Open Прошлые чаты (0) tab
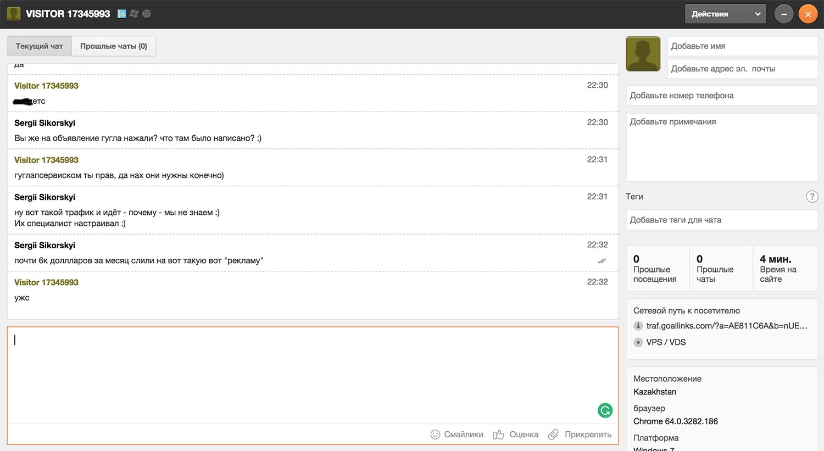Viewport: 824px width, 451px height. point(114,46)
